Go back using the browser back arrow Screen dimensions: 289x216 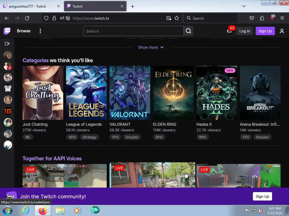7,18
